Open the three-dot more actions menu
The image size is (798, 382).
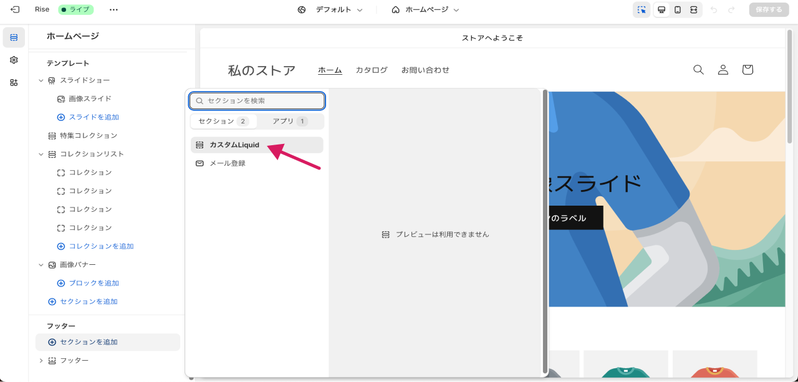113,10
